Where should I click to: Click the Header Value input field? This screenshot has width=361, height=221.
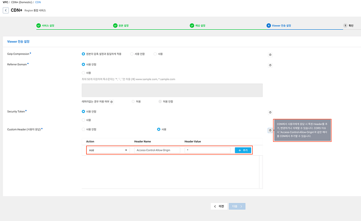[208, 150]
